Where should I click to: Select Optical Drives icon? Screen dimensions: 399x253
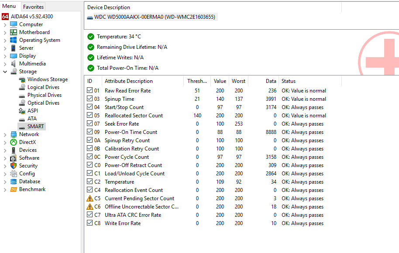[22, 103]
